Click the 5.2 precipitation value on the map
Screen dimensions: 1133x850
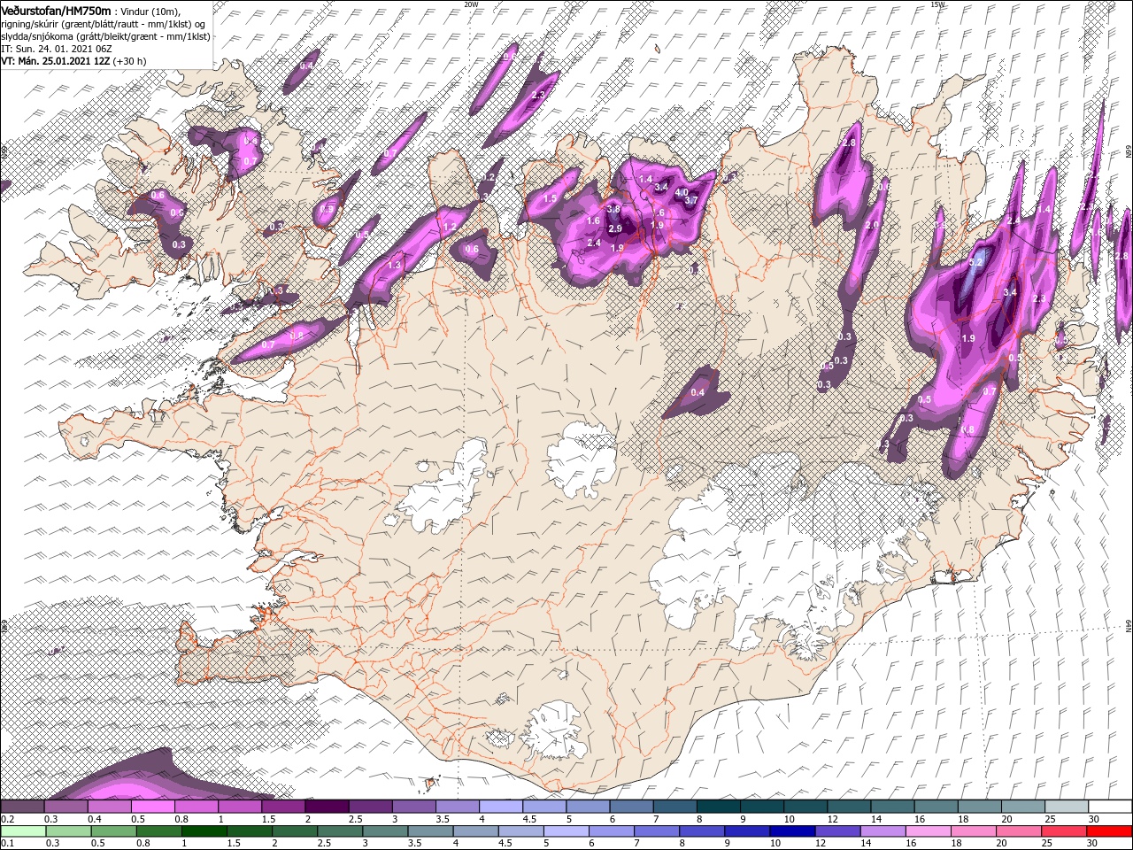pyautogui.click(x=976, y=263)
